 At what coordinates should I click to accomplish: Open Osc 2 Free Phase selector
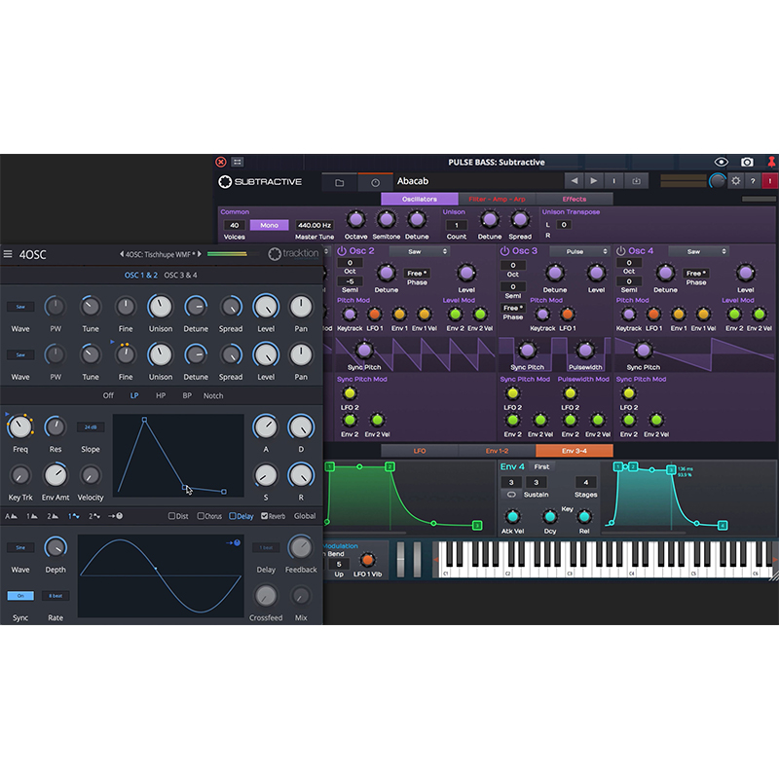pos(417,274)
